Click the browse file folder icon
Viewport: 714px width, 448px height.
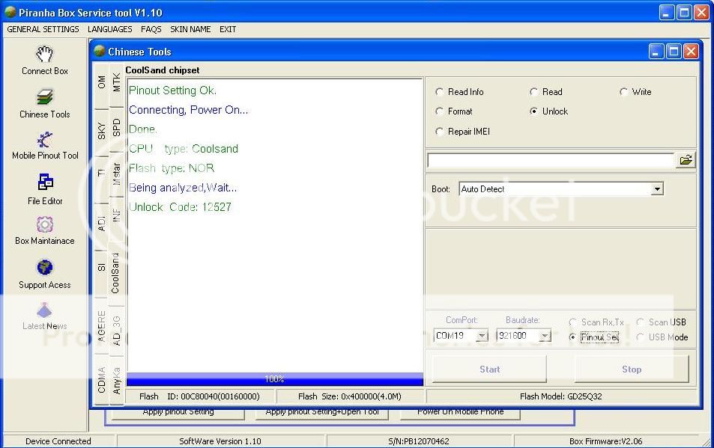tap(686, 160)
